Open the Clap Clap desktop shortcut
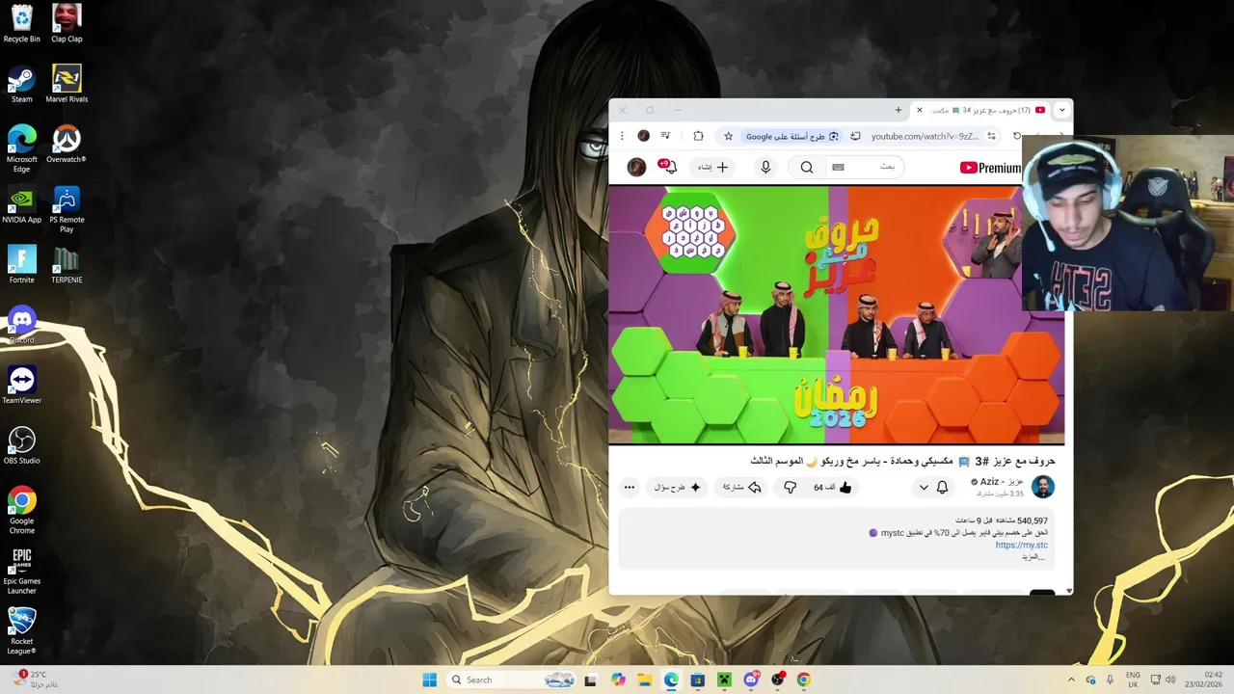This screenshot has height=694, width=1234. click(x=67, y=24)
